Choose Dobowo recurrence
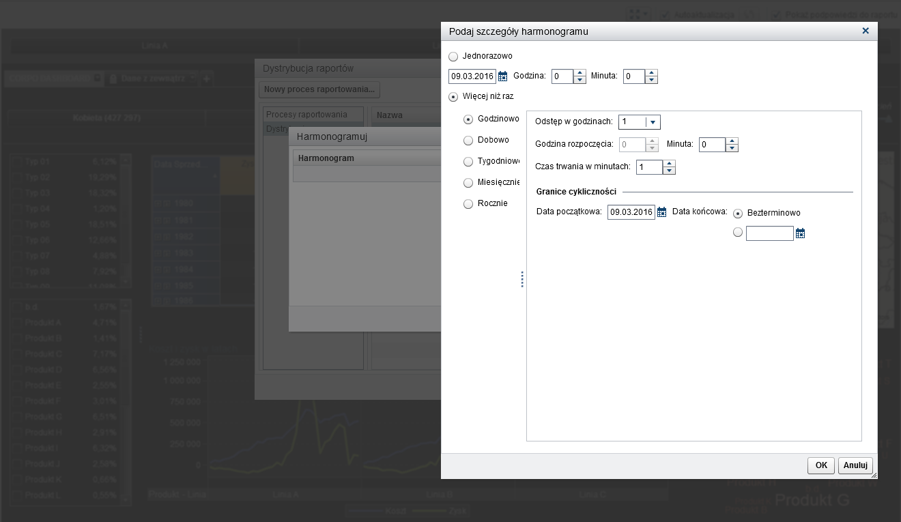 pyautogui.click(x=468, y=141)
